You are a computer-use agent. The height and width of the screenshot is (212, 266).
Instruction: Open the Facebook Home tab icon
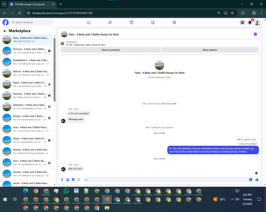pos(88,22)
